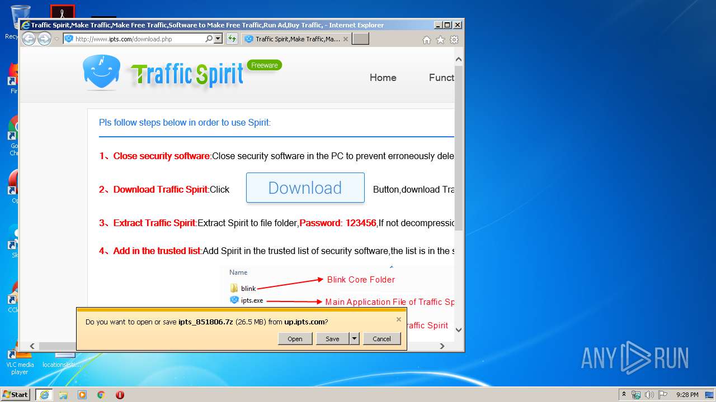
Task: Click the blink folder icon in picture
Action: (234, 288)
